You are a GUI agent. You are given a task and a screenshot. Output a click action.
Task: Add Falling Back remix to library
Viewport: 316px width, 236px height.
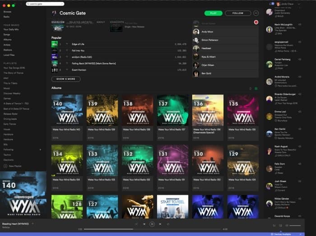point(67,63)
